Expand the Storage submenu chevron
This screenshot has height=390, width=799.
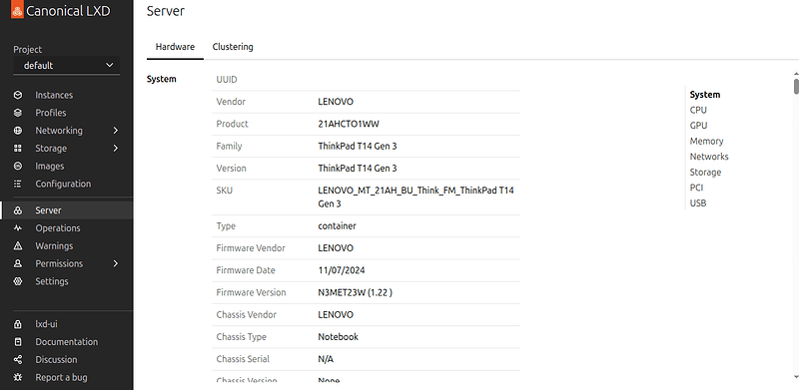click(x=115, y=149)
